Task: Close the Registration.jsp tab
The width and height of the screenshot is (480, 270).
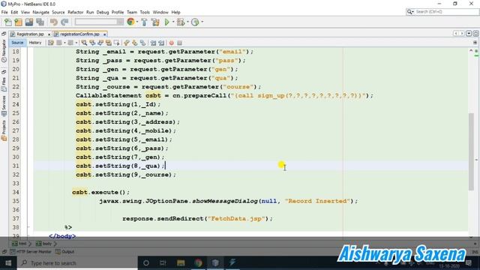Action: (49, 34)
